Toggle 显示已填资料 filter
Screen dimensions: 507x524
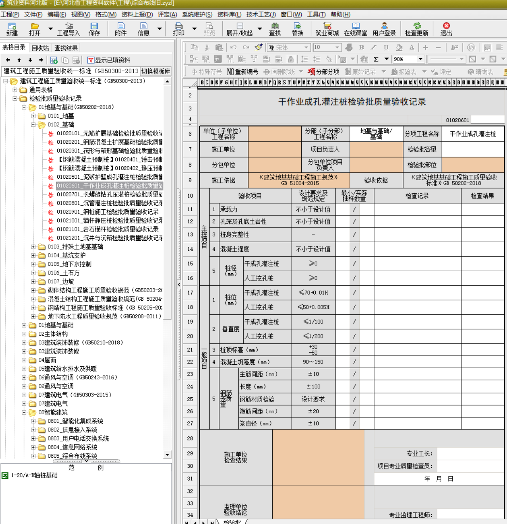click(x=109, y=60)
